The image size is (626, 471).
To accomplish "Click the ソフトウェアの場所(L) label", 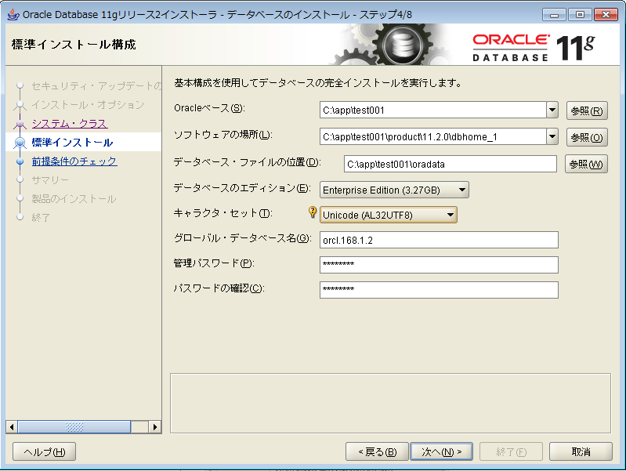I will point(223,135).
